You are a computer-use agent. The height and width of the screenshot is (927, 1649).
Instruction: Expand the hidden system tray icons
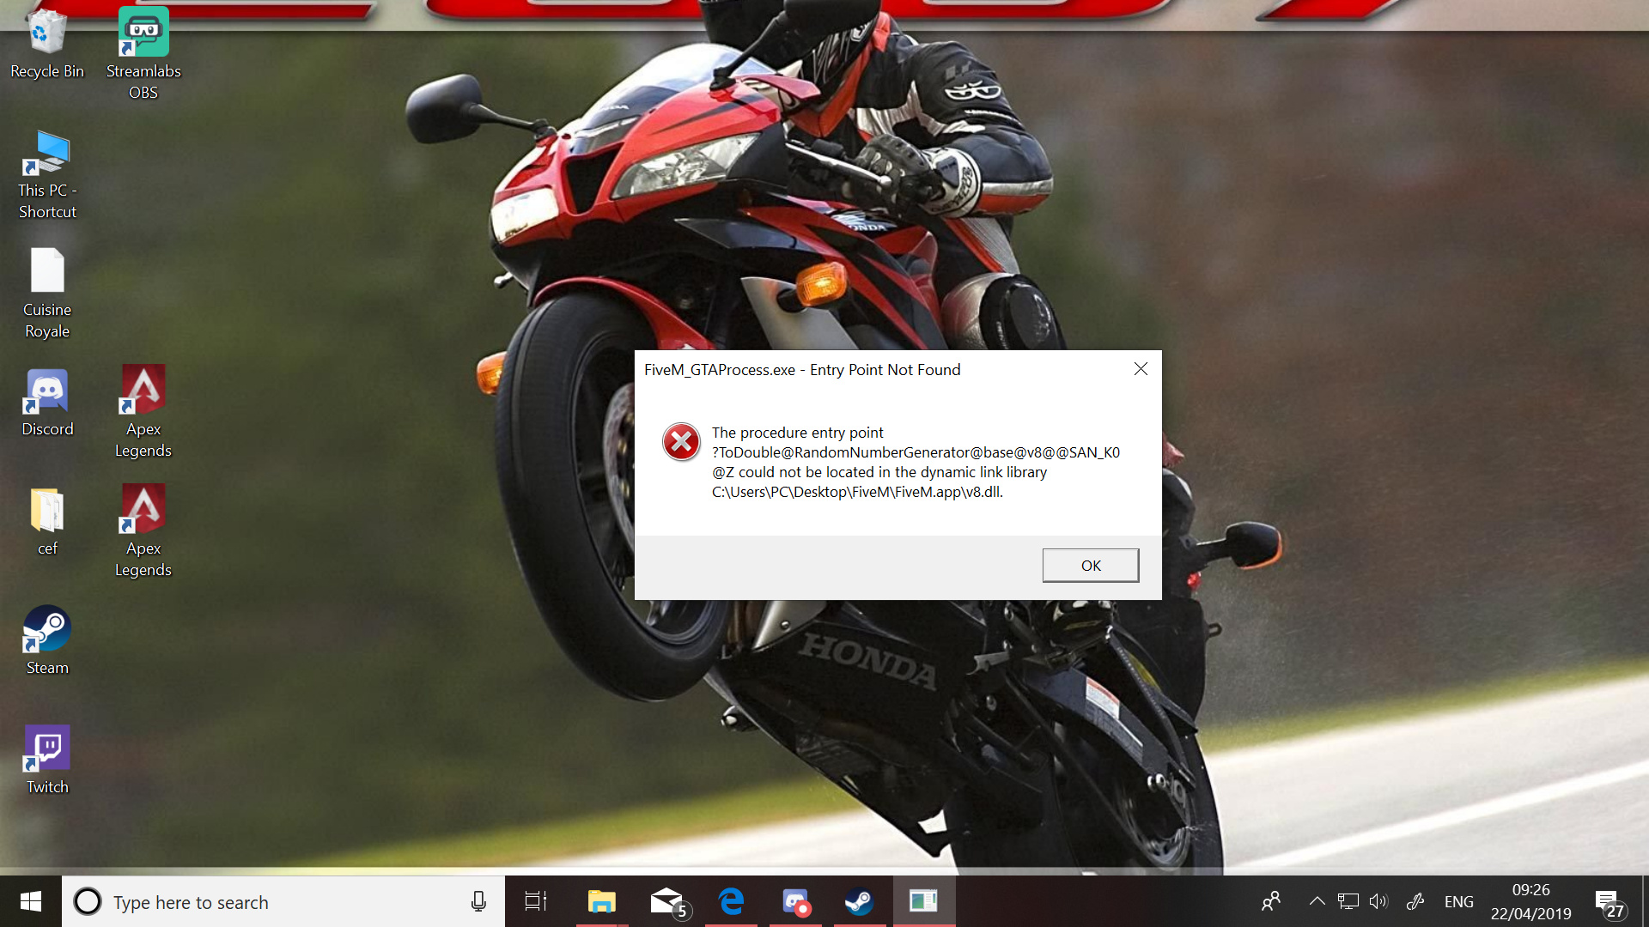[1317, 901]
